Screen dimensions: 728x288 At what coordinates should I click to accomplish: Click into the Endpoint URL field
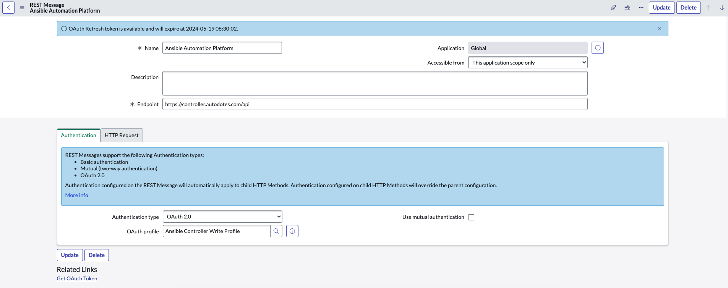375,104
